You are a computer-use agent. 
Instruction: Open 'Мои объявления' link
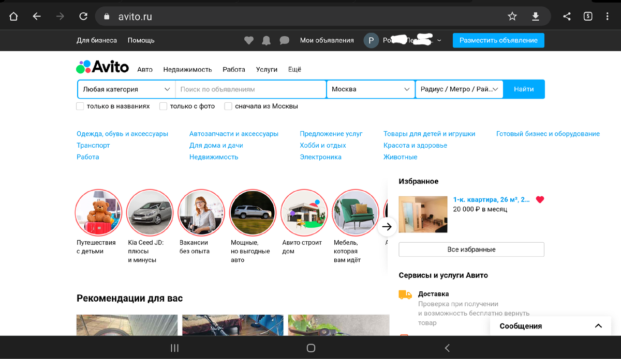pyautogui.click(x=327, y=40)
